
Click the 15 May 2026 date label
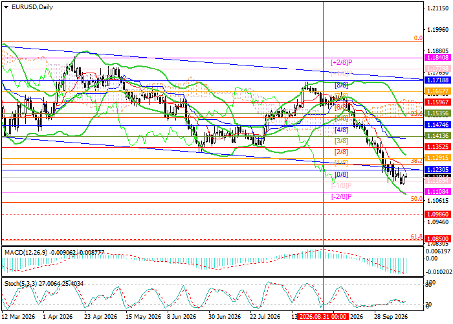click(144, 317)
